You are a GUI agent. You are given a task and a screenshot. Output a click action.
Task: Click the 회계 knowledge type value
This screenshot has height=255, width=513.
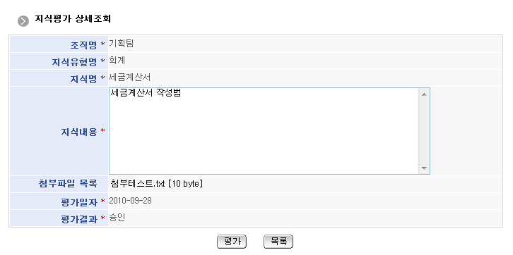click(x=117, y=61)
